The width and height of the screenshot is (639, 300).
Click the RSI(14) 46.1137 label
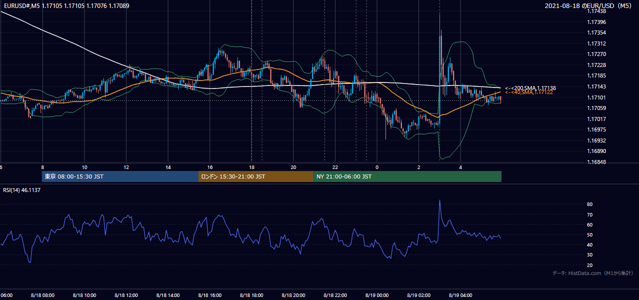[x=22, y=190]
